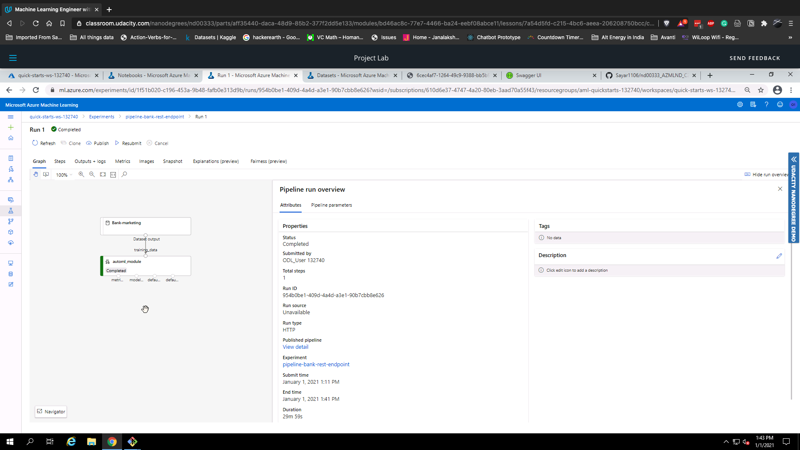This screenshot has height=450, width=800.
Task: Toggle the Navigator minimap
Action: click(51, 412)
